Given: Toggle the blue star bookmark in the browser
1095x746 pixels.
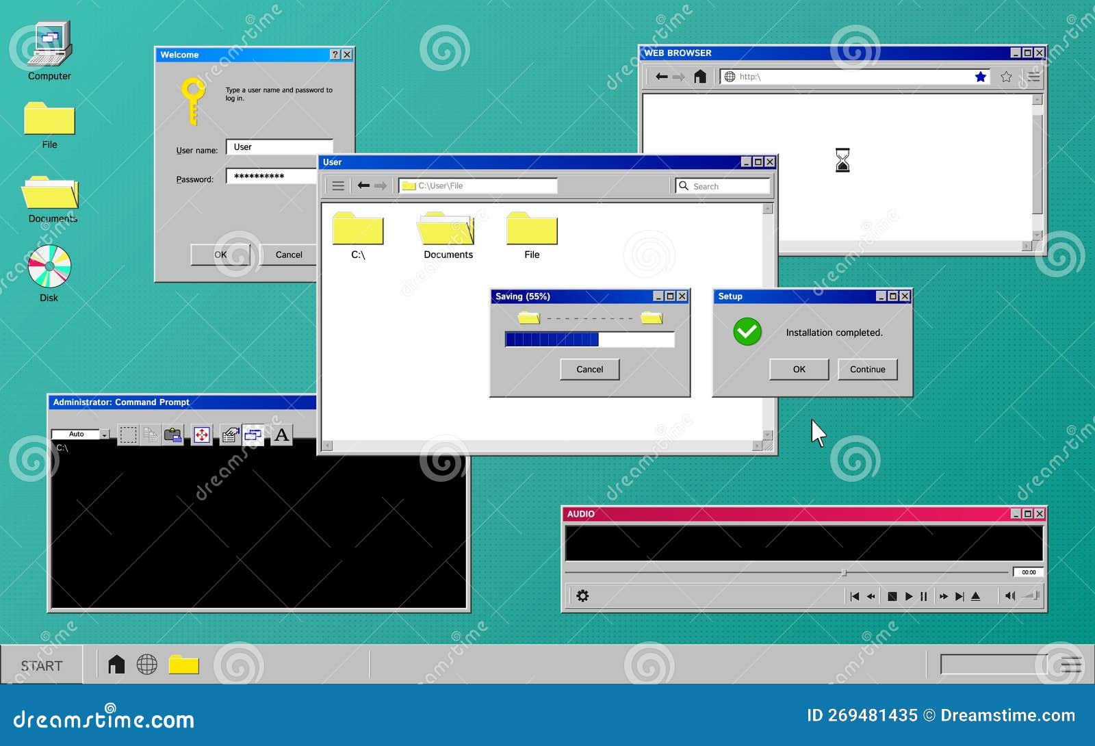Looking at the screenshot, I should (981, 77).
